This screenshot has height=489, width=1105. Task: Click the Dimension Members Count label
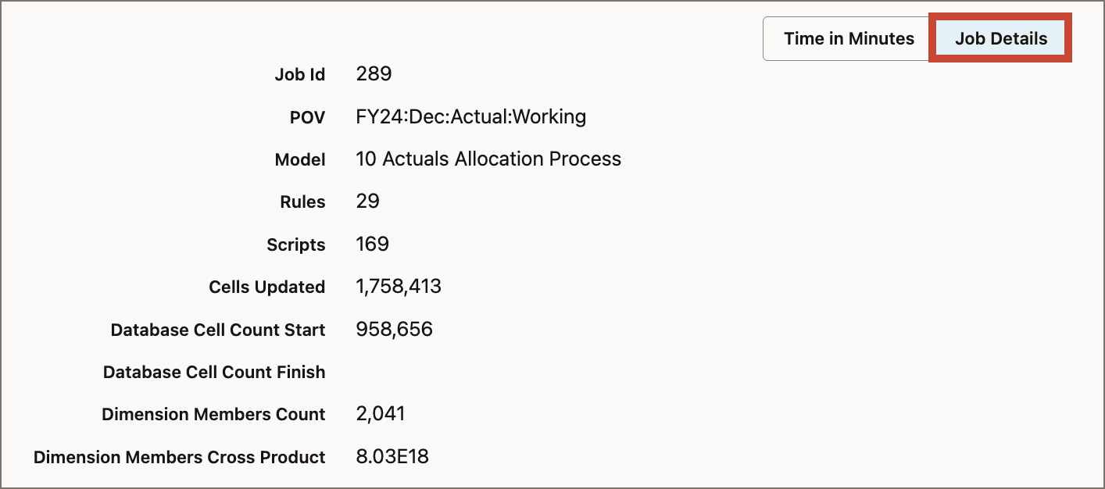[x=213, y=414]
